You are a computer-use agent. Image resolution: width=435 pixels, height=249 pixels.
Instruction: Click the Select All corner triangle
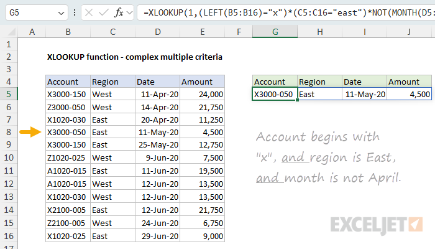11,32
